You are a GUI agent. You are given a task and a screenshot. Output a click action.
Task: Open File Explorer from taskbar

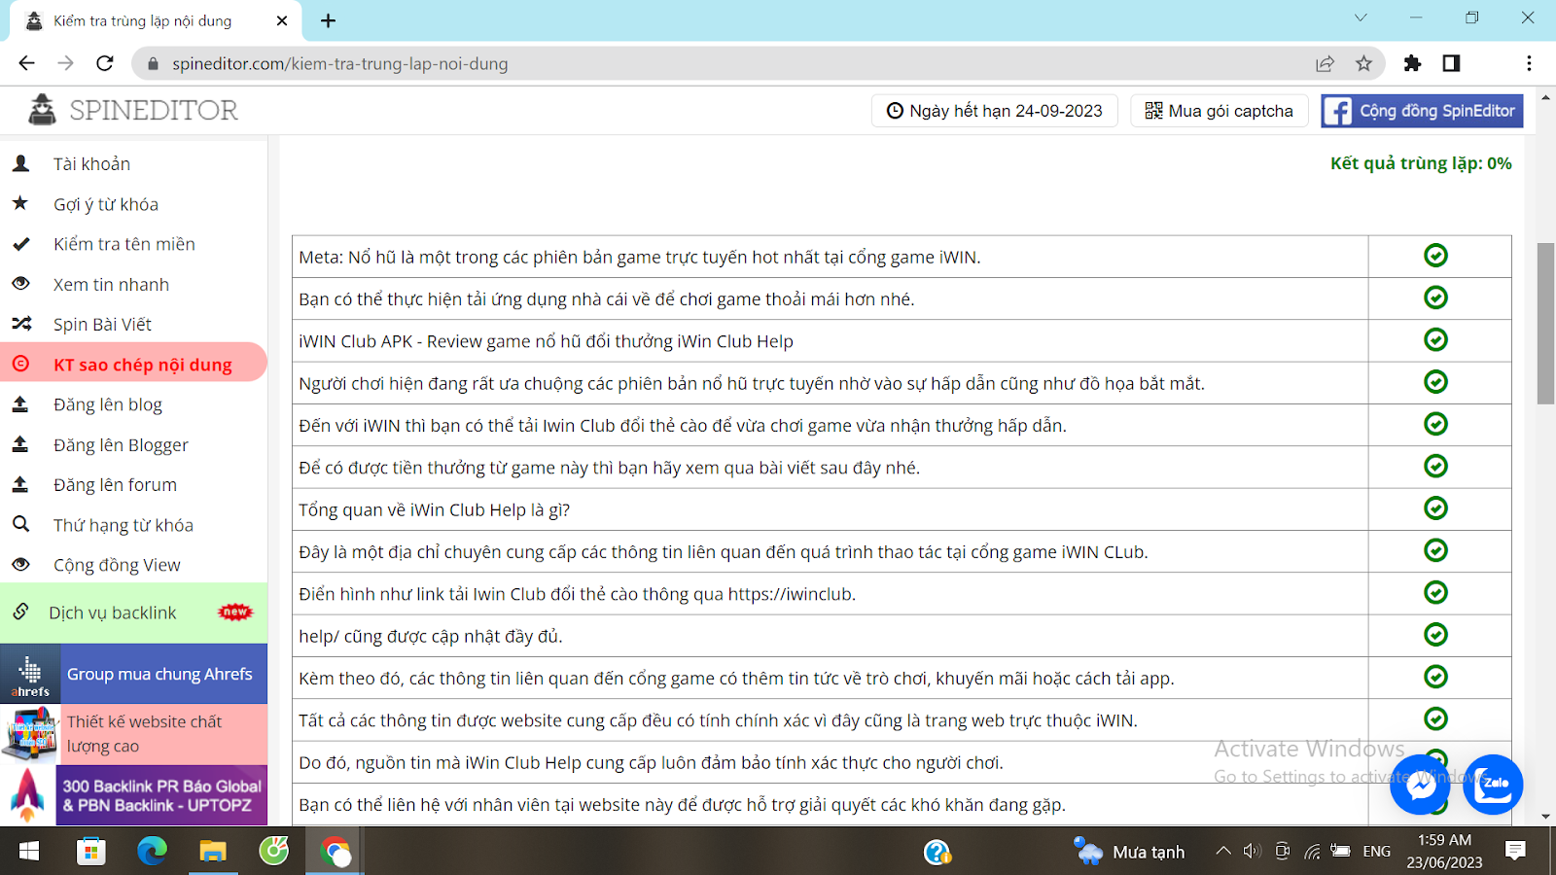213,852
